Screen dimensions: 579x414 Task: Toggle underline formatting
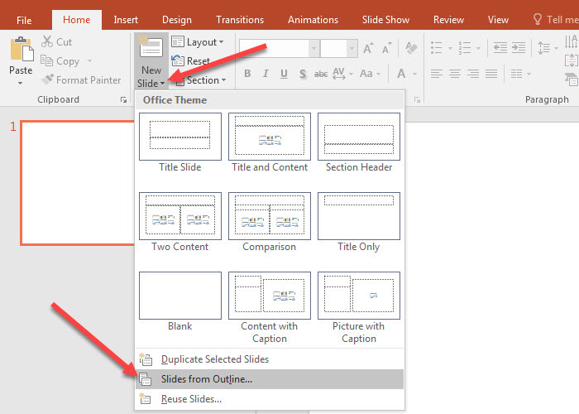click(x=284, y=74)
